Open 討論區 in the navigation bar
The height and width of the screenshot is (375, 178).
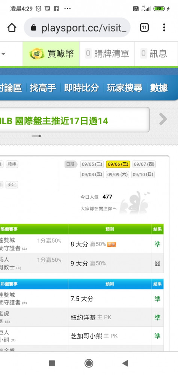[11, 88]
